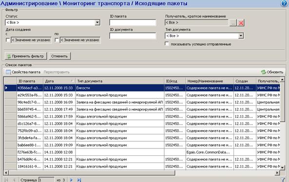
Task: Click the Egais.Core.CommonData... cell
Action: pyautogui.click(x=210, y=152)
